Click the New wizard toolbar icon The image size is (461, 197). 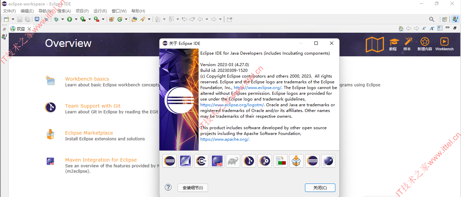6,19
